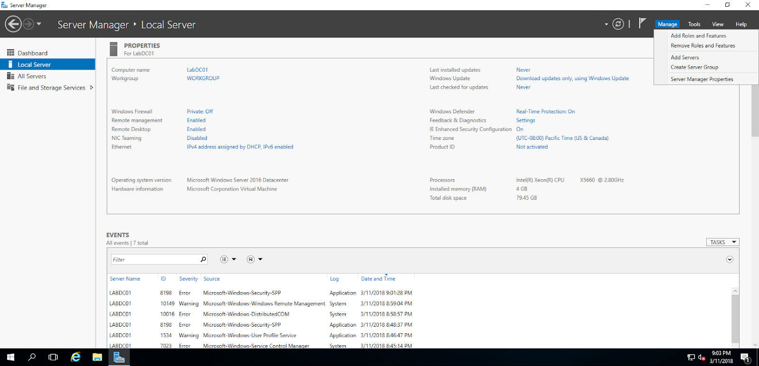
Task: Click NIC Teaming Disabled link
Action: pos(197,138)
